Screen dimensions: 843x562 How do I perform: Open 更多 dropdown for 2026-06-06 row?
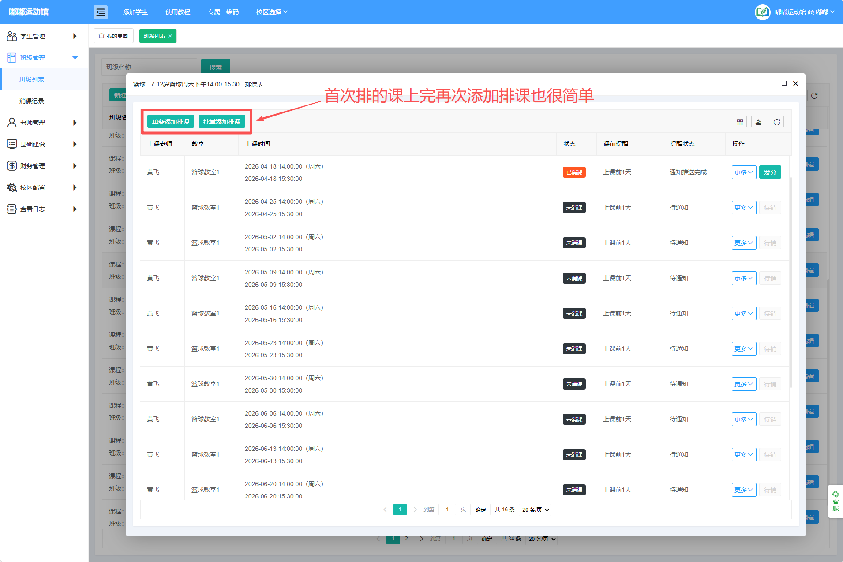click(744, 420)
